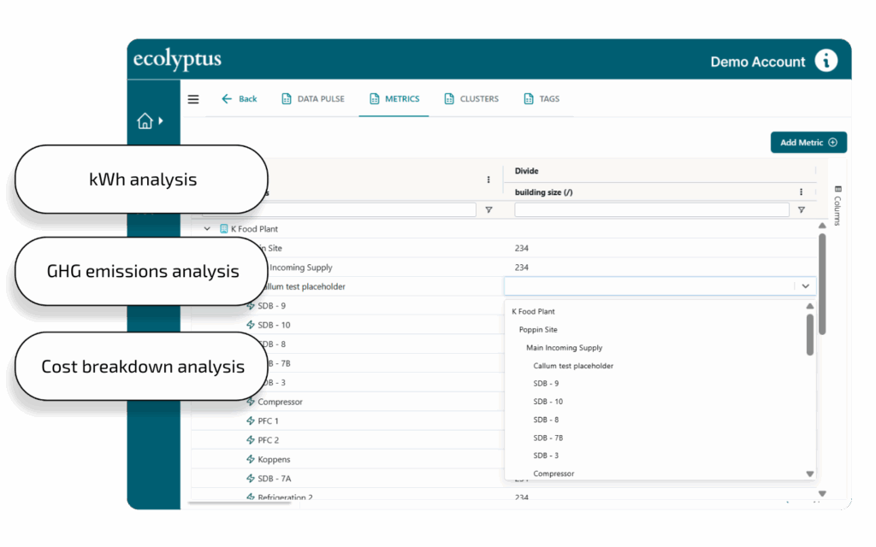This screenshot has width=876, height=547.
Task: Switch to the Clusters tab
Action: click(471, 99)
